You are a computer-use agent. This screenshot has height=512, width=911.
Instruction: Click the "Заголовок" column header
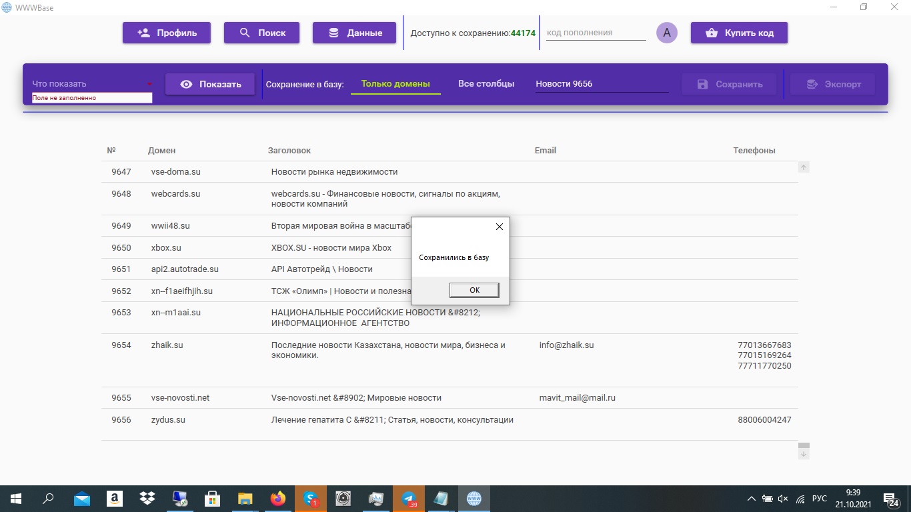pyautogui.click(x=289, y=151)
